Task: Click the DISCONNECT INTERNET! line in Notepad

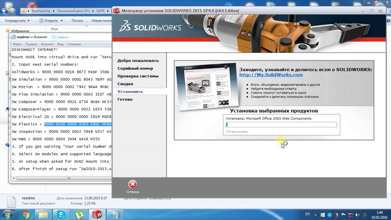Action: tap(35, 50)
